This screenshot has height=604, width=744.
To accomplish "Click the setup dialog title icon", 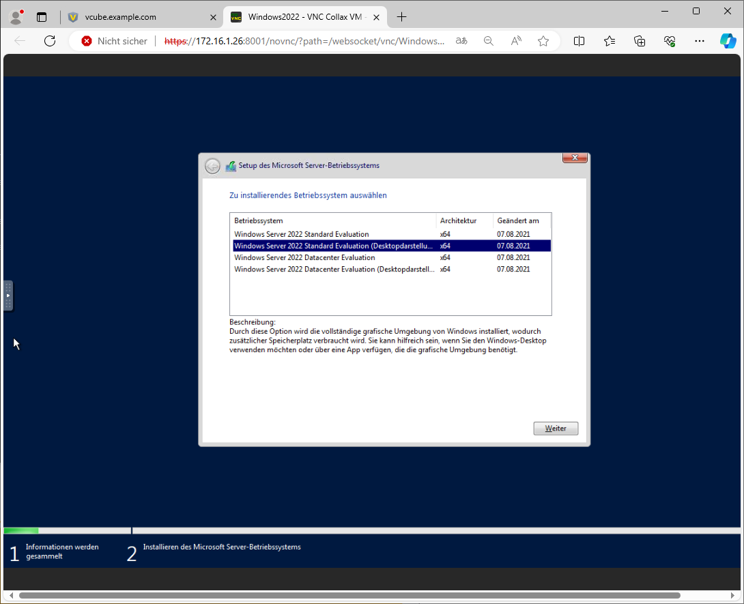I will (231, 166).
